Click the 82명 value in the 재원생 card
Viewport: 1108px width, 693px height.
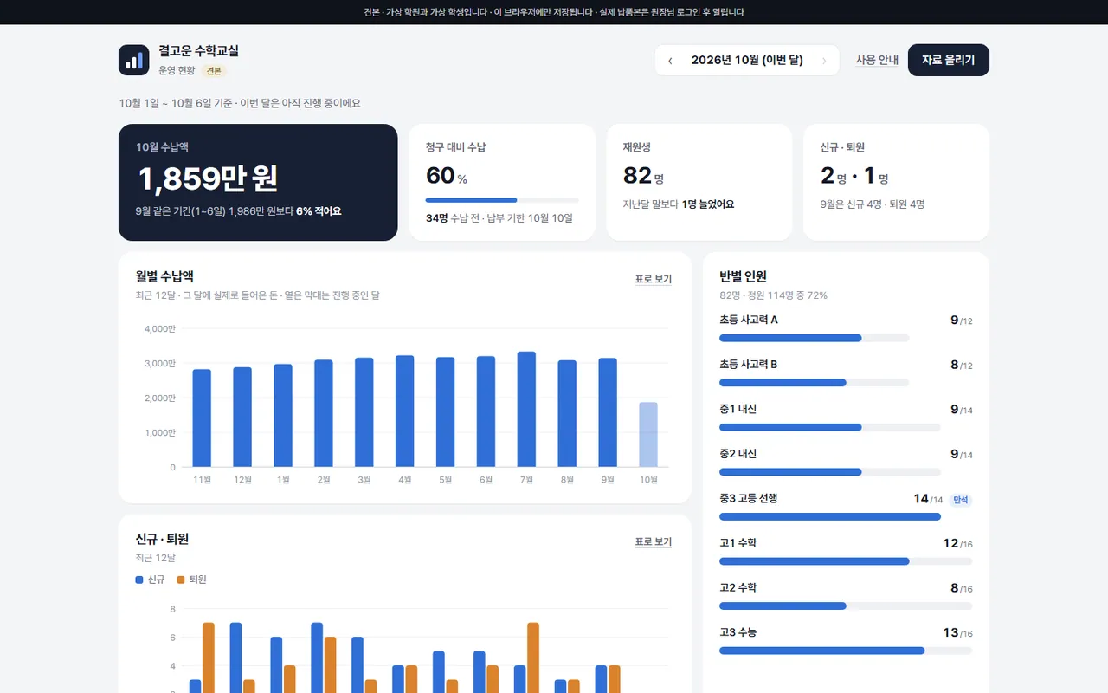coord(643,176)
